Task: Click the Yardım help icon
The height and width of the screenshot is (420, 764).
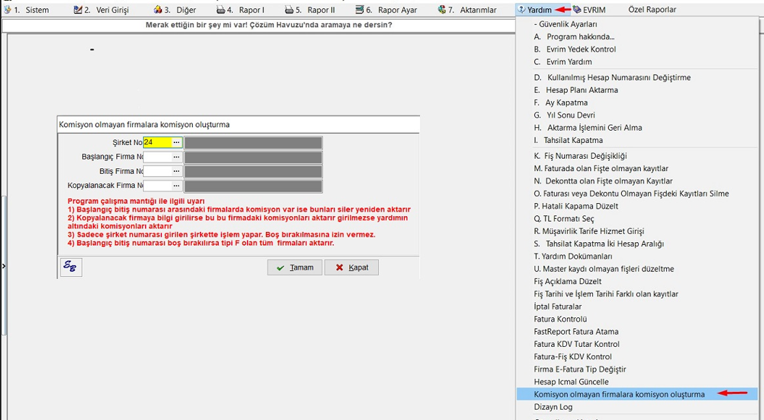Action: click(x=522, y=10)
